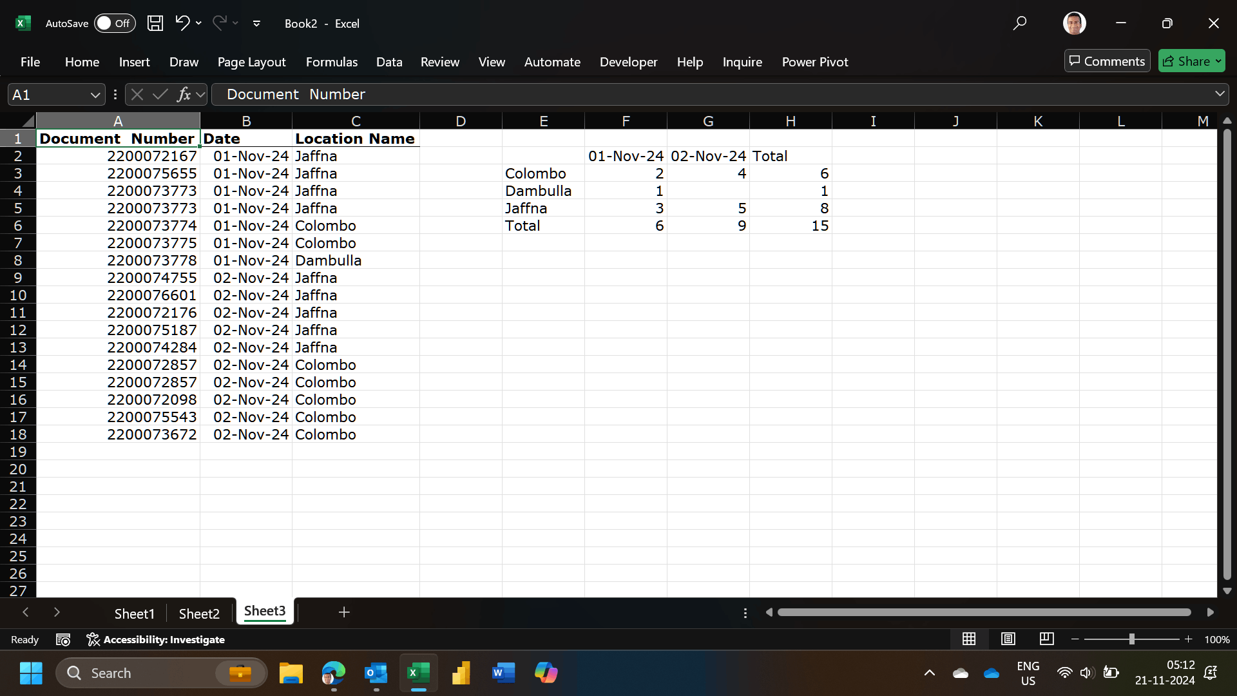Save the workbook with the Save icon
Viewport: 1237px width, 696px height.
pyautogui.click(x=155, y=23)
